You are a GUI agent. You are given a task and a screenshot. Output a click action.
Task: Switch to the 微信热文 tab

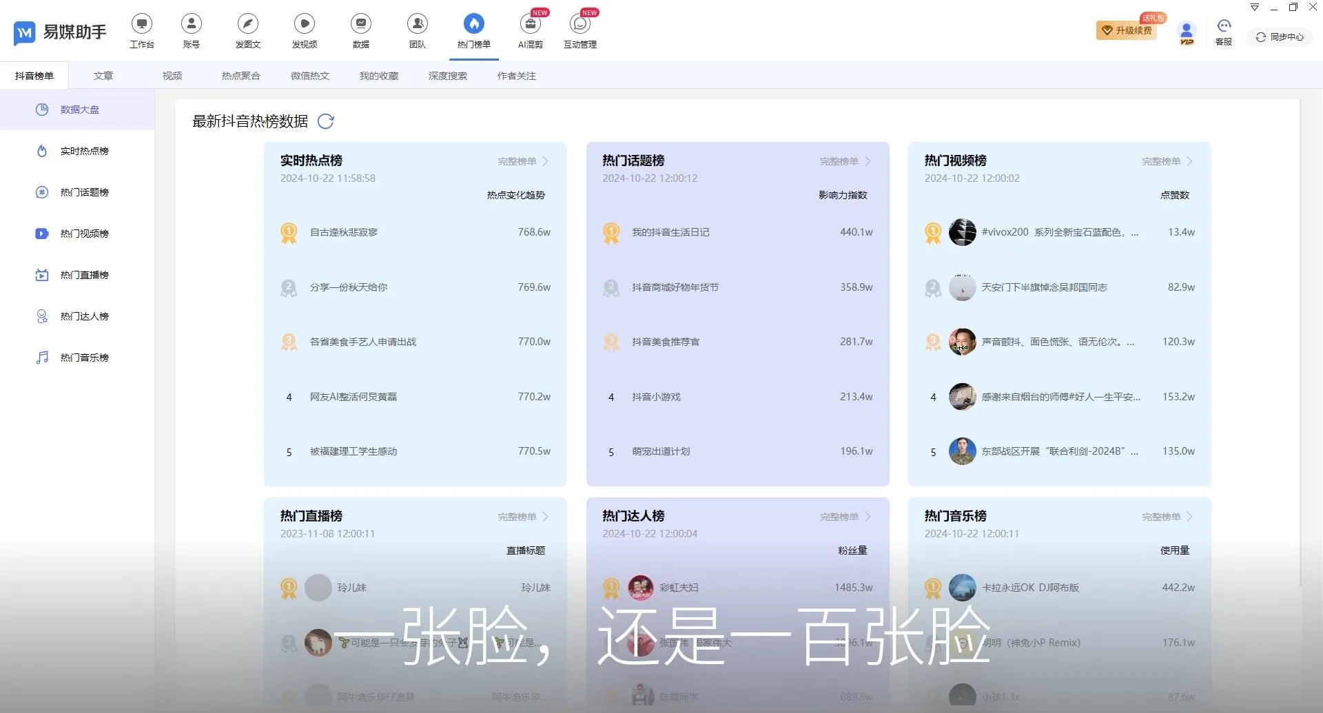tap(310, 76)
